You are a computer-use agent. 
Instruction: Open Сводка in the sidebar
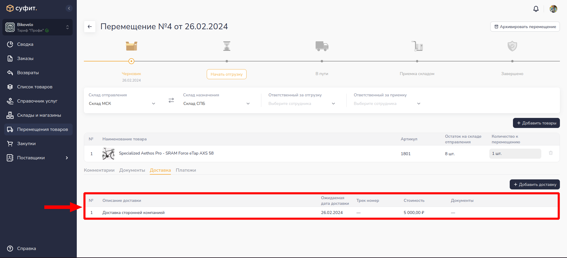[38, 44]
